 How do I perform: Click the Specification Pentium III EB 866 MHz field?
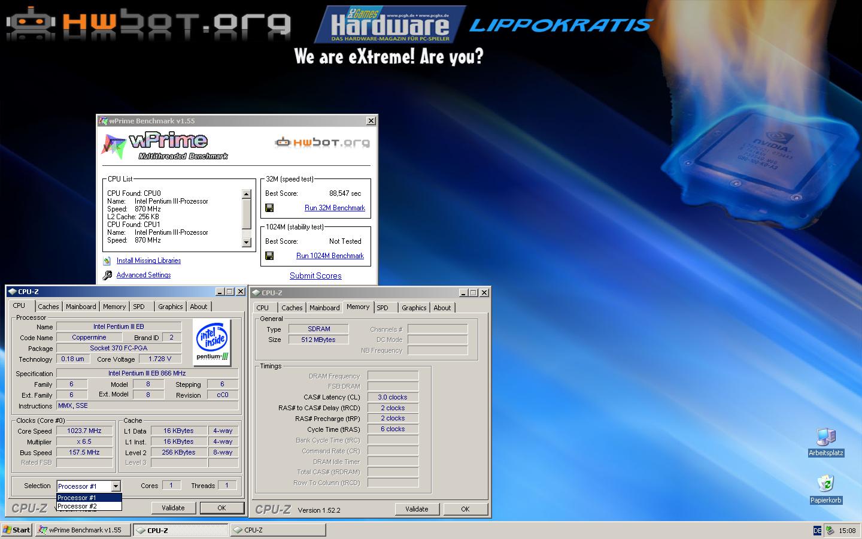[x=147, y=373]
